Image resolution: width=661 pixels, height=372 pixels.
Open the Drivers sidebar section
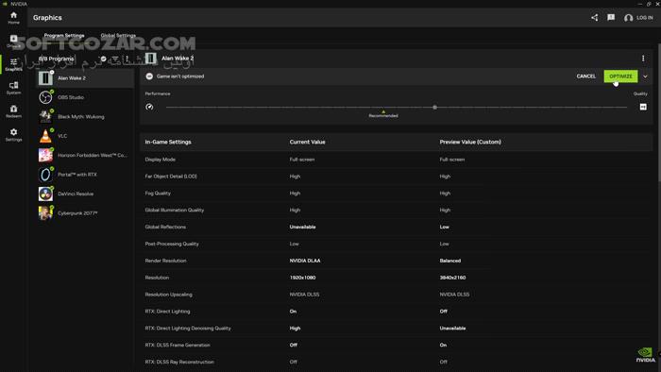point(13,41)
